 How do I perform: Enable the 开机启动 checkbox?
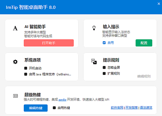26,68
